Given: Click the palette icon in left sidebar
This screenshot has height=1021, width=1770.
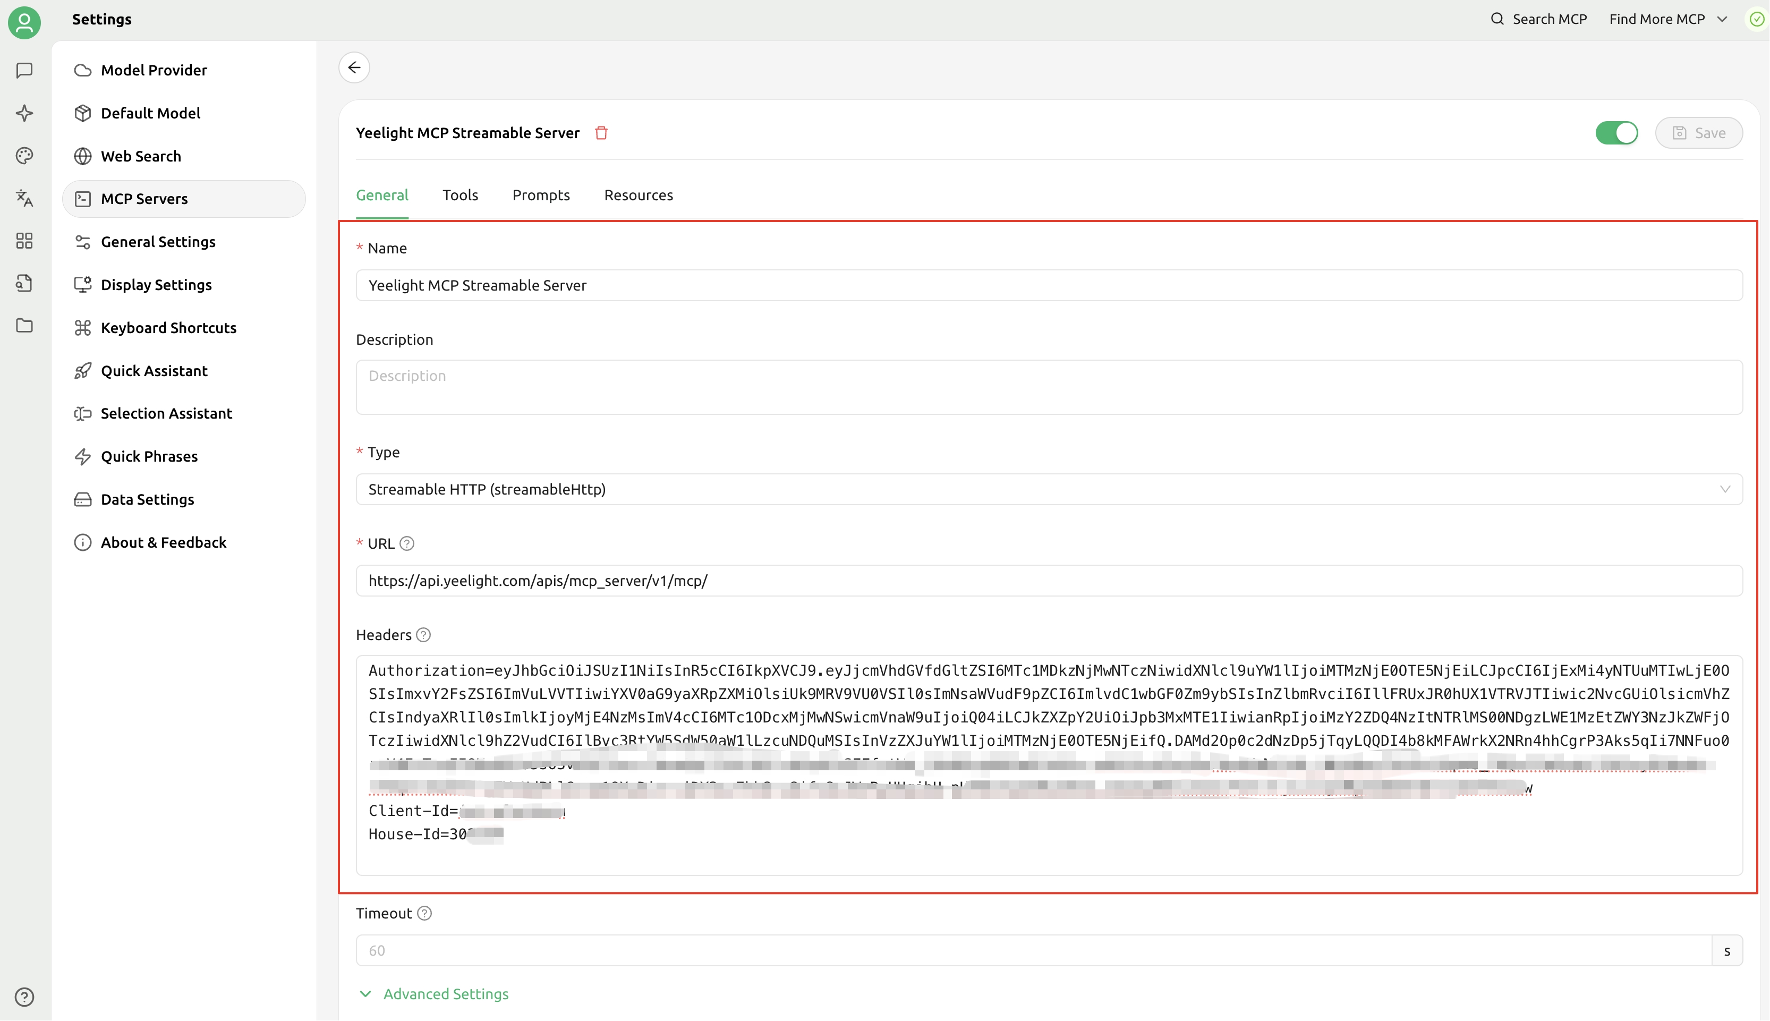Looking at the screenshot, I should [x=24, y=156].
